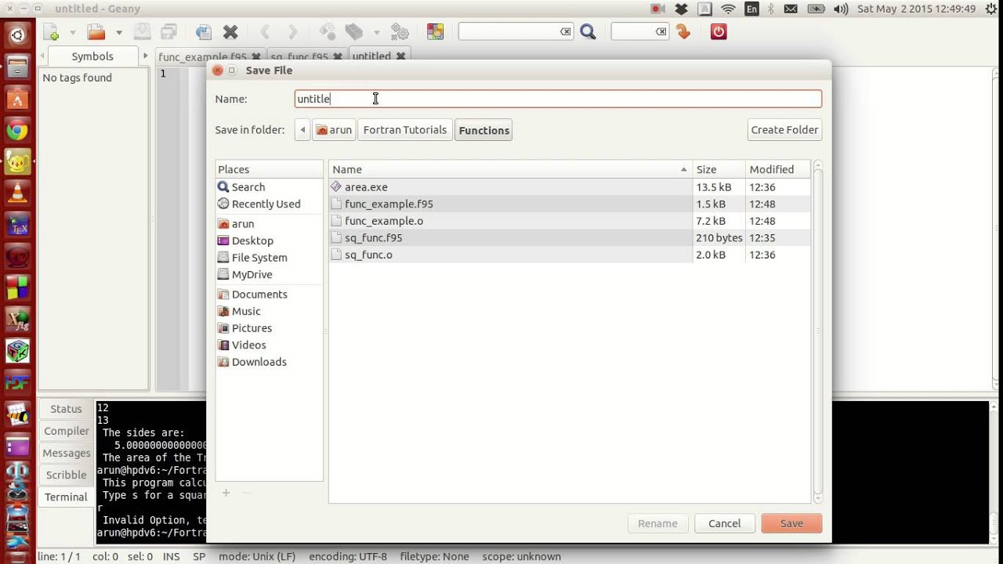
Task: Click the Open file toolbar icon
Action: point(96,32)
